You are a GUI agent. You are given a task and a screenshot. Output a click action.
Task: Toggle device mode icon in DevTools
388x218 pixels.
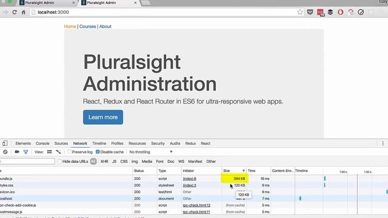[5, 144]
